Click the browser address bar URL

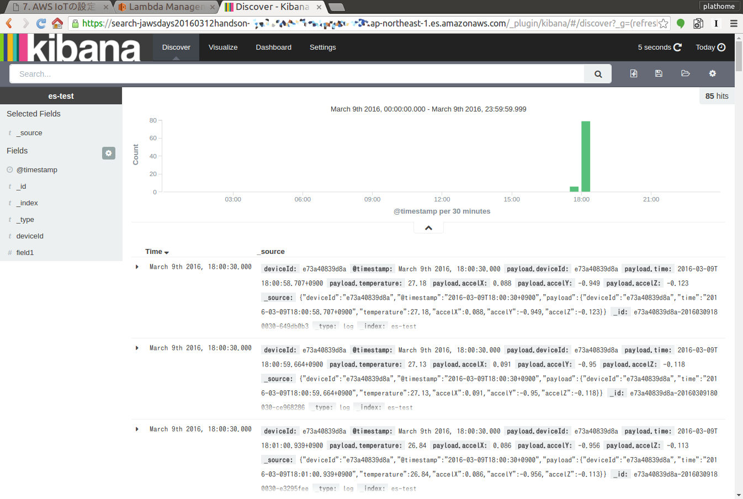pyautogui.click(x=369, y=23)
